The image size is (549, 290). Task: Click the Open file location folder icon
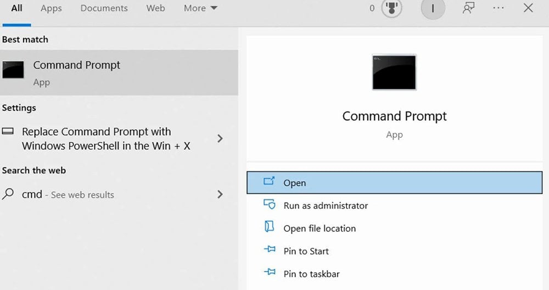pyautogui.click(x=269, y=227)
